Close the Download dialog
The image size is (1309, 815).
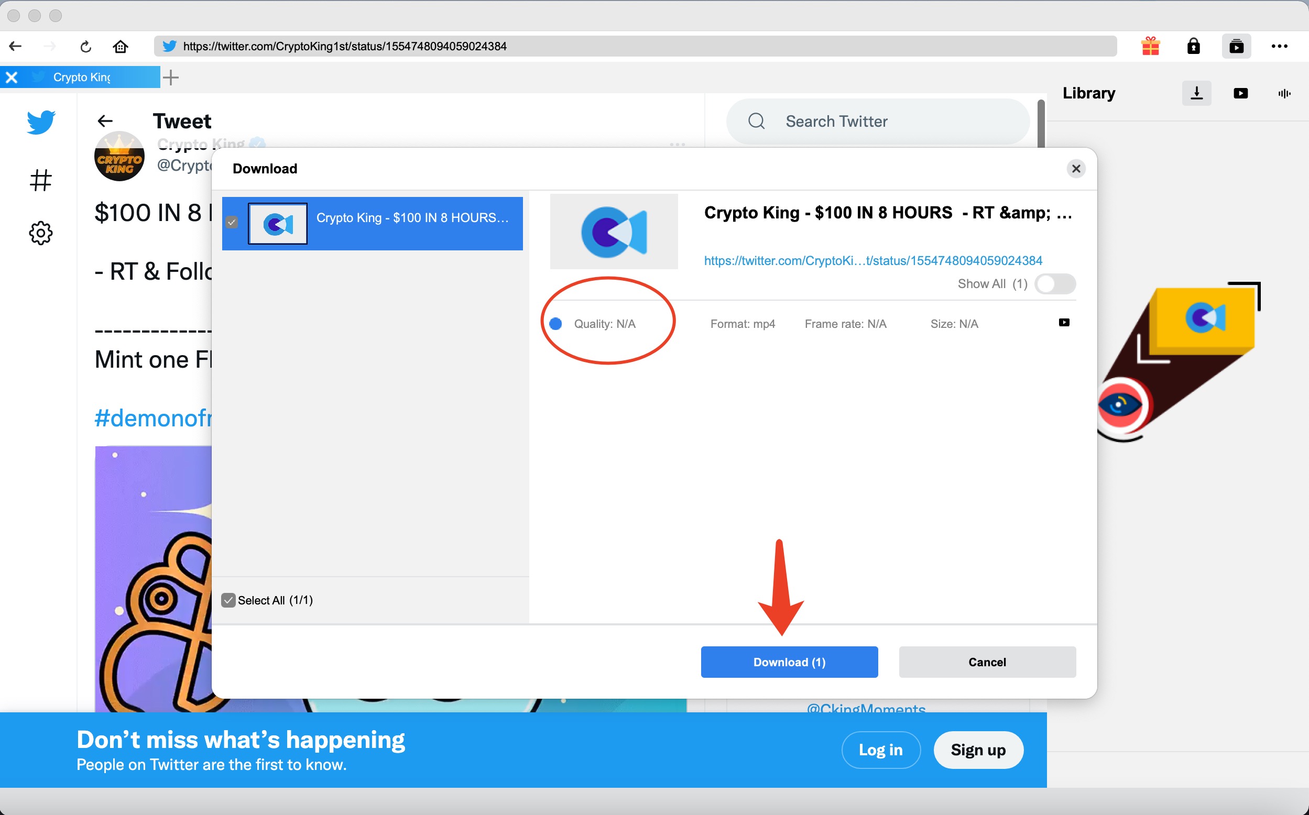(1076, 169)
